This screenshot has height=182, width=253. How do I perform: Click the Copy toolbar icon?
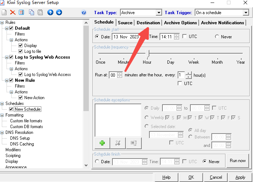[31, 12]
